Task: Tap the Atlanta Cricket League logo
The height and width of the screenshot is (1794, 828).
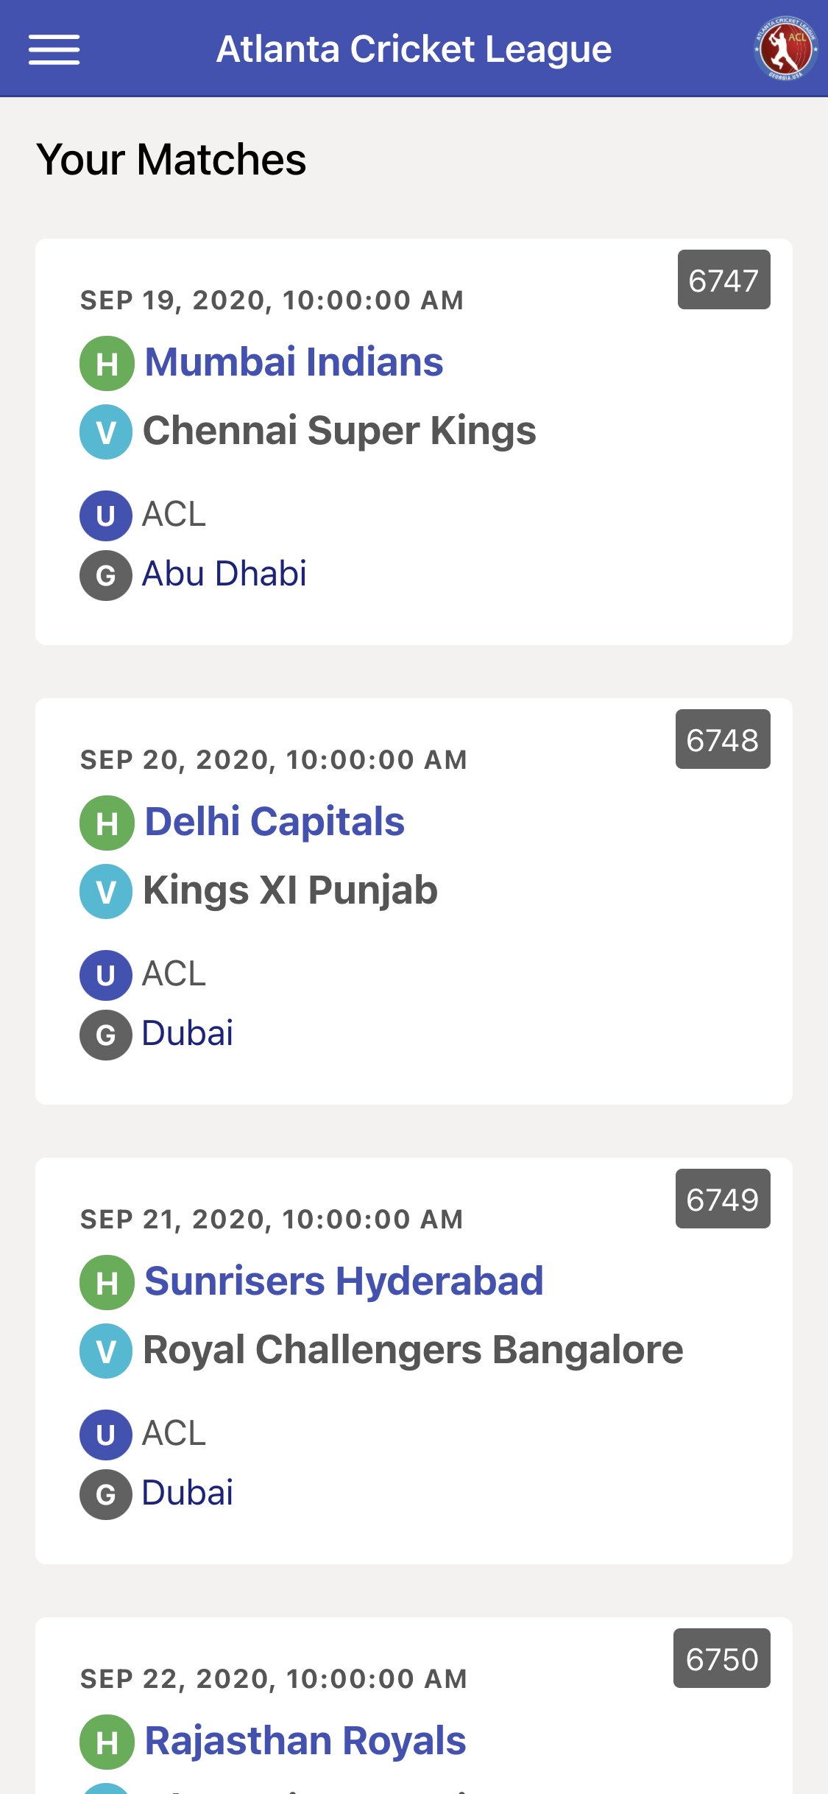Action: coord(785,49)
